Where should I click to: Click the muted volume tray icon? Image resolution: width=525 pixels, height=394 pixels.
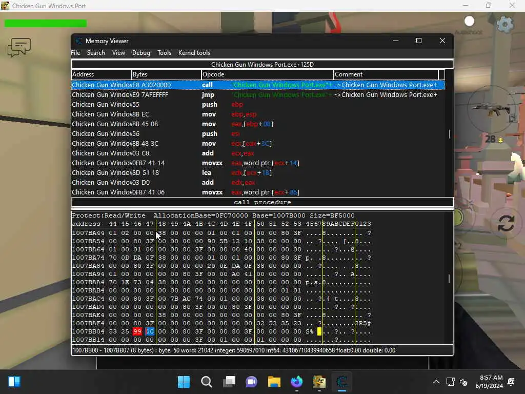click(x=463, y=382)
